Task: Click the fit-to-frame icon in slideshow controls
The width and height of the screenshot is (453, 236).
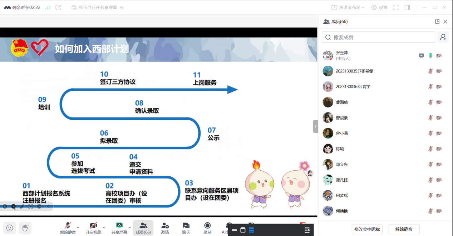Action: click(x=30, y=206)
